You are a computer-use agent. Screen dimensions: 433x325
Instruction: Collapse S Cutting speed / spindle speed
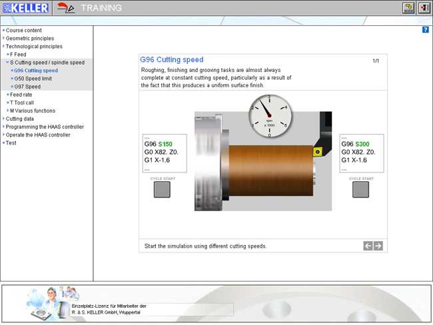(x=47, y=62)
